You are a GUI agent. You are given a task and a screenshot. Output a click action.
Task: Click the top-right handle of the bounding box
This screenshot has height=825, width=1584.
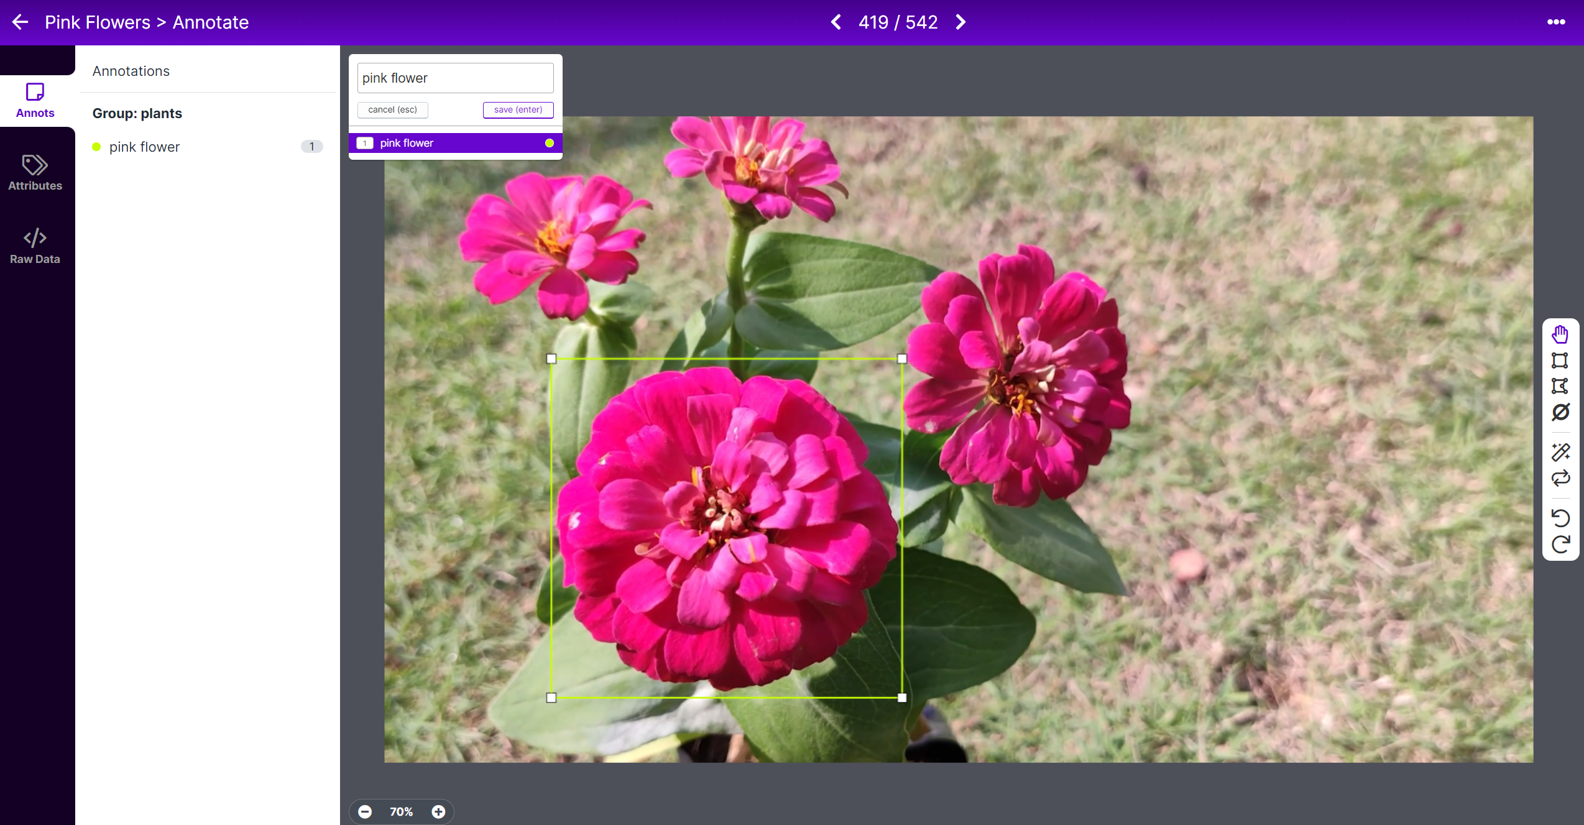coord(902,359)
